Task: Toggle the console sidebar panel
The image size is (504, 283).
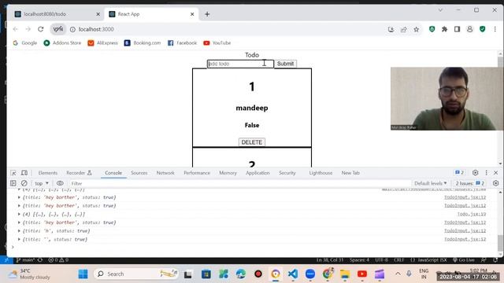Action: pyautogui.click(x=13, y=183)
